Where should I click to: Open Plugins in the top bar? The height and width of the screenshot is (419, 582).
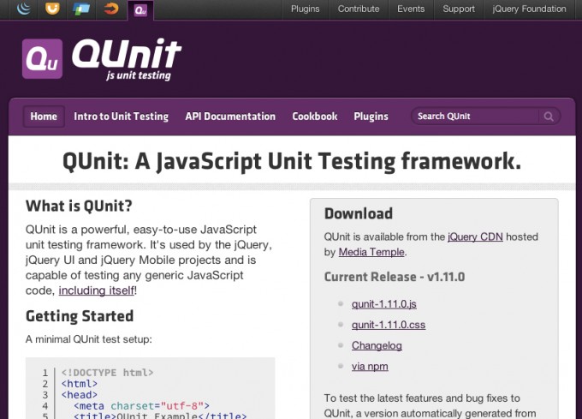point(305,9)
